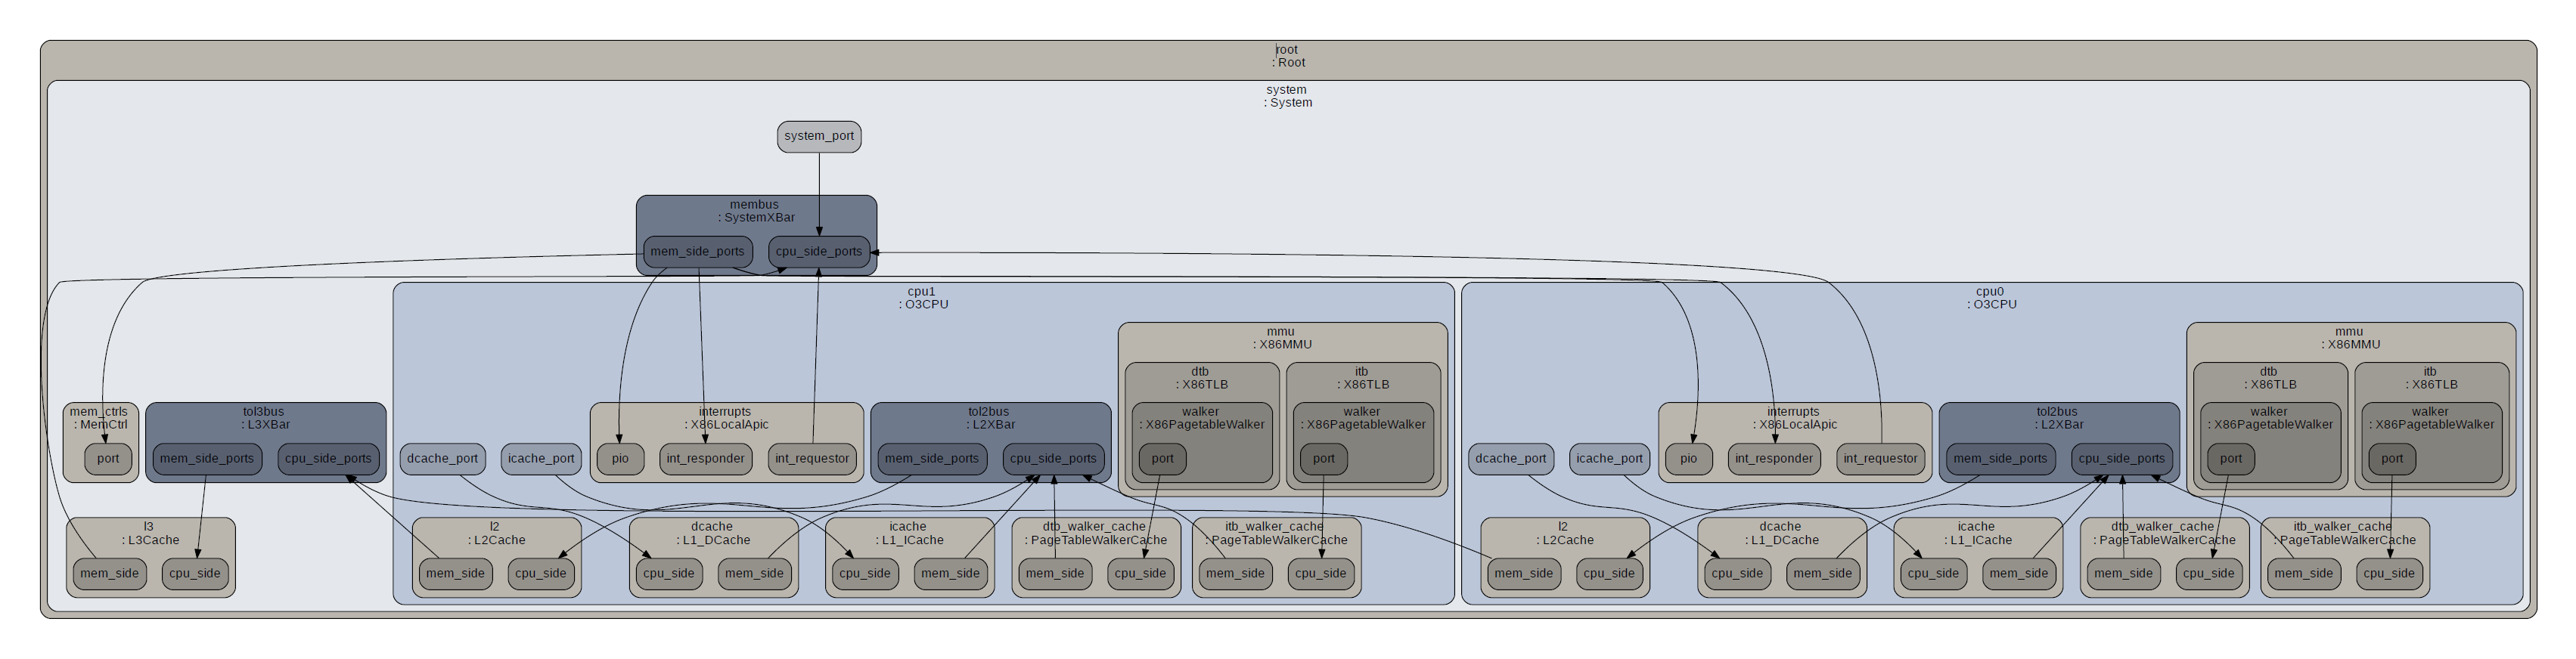Select the mem_ctrls port node
The height and width of the screenshot is (659, 2576).
pos(108,459)
